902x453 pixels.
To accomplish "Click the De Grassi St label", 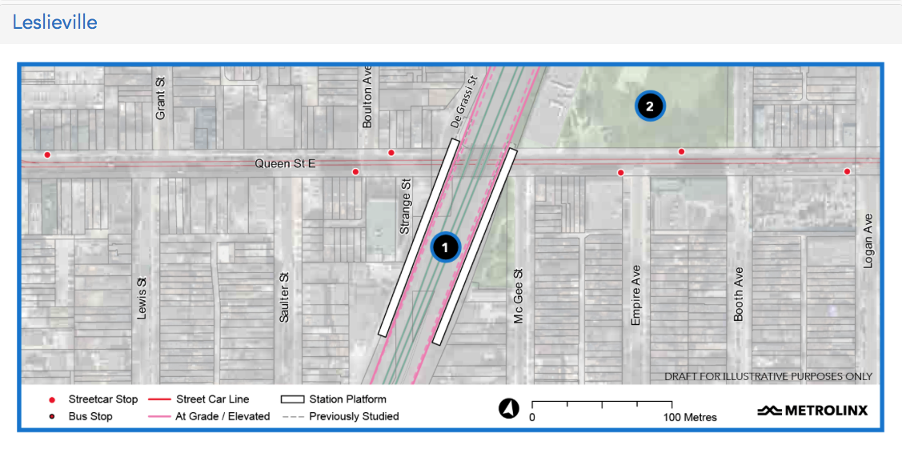I will 463,102.
